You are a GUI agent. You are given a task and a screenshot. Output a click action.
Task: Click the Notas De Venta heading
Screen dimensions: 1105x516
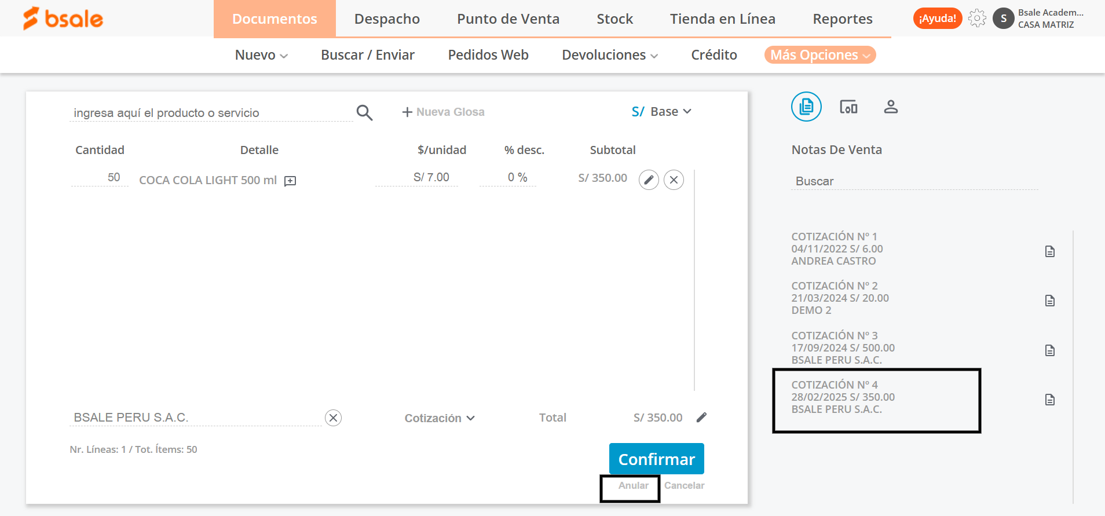(837, 150)
